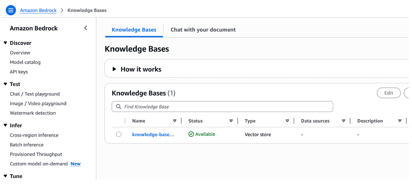Focus the Find Knowledge Base search field
This screenshot has width=412, height=184.
[x=222, y=107]
